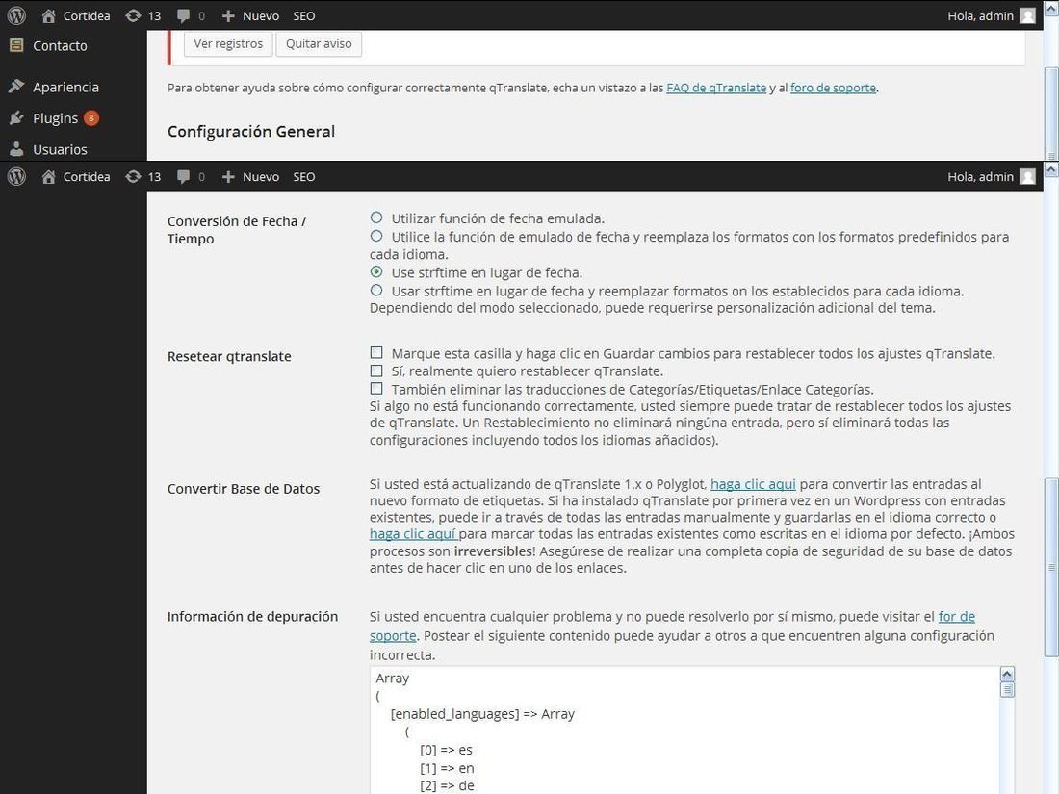Click second 'haga clic aquí' default language link

pos(413,534)
